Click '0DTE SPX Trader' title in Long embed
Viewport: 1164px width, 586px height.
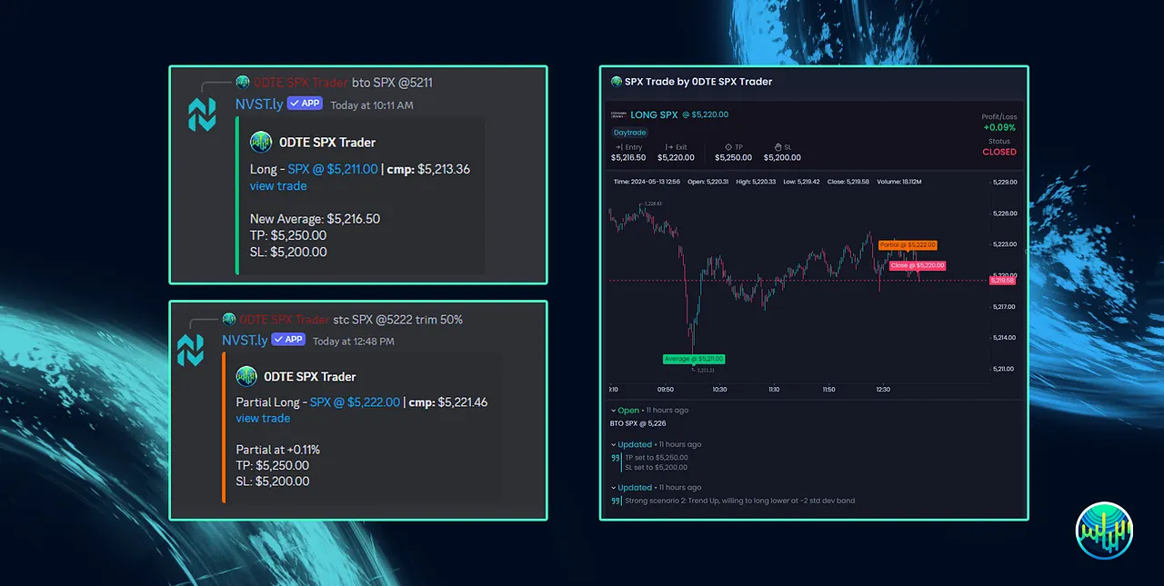click(x=327, y=143)
